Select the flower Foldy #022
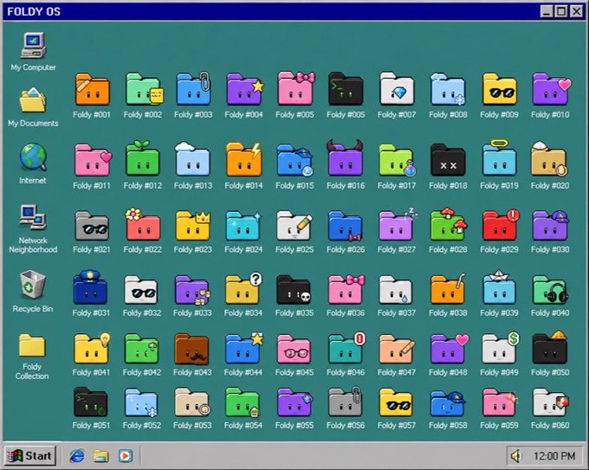 pyautogui.click(x=143, y=224)
